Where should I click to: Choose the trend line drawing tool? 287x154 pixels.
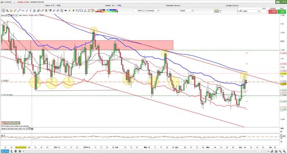pyautogui.click(x=19, y=11)
